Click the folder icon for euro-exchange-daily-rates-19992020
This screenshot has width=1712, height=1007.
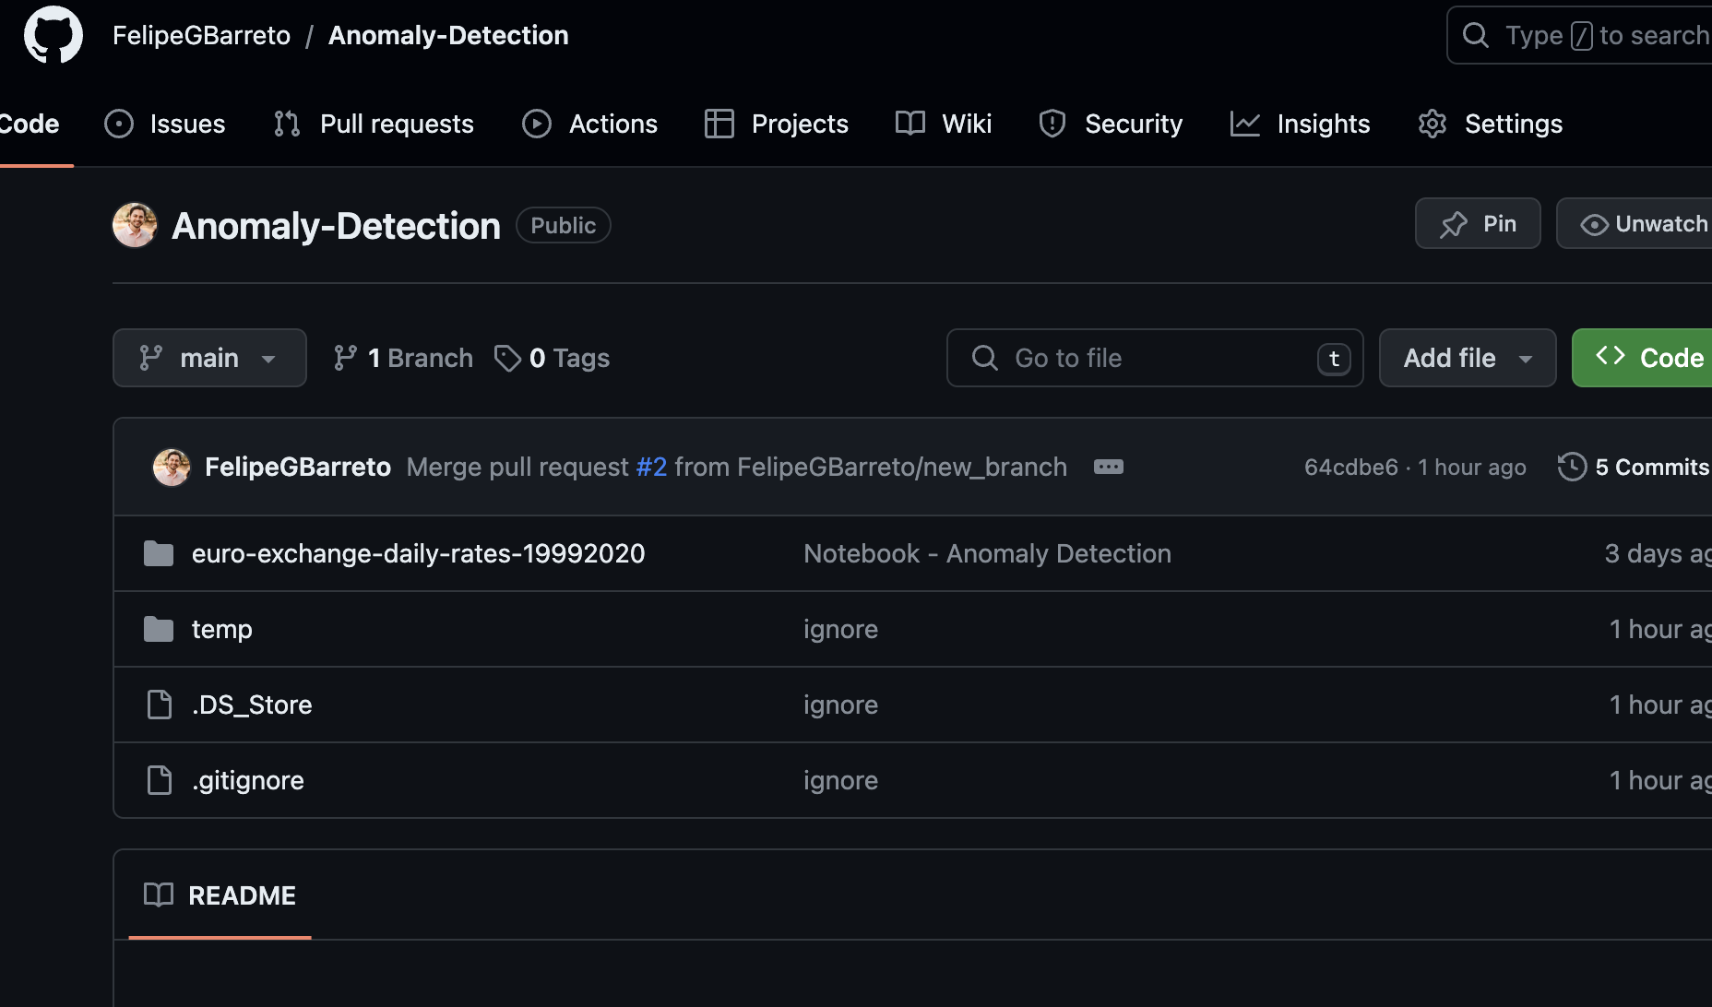click(159, 553)
